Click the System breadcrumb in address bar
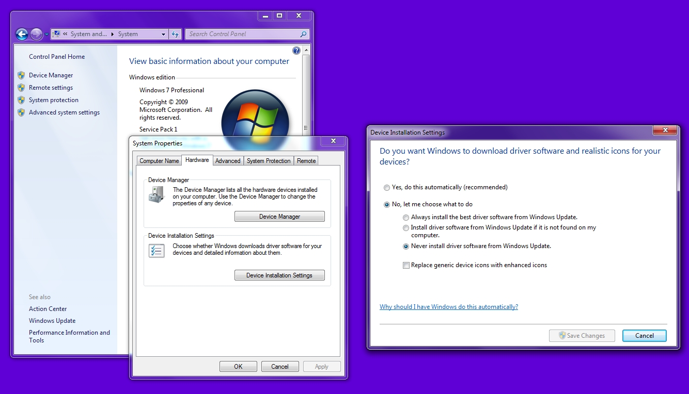 click(128, 35)
